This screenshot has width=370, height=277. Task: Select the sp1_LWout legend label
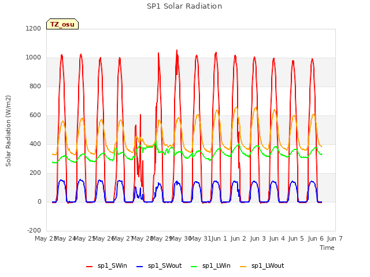(268, 265)
